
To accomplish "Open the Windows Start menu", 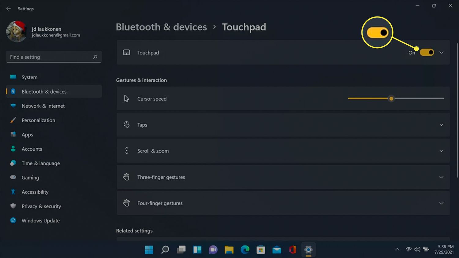I will 149,250.
